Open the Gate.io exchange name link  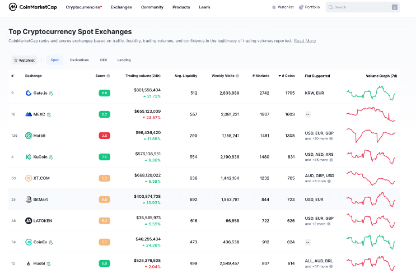(x=40, y=93)
